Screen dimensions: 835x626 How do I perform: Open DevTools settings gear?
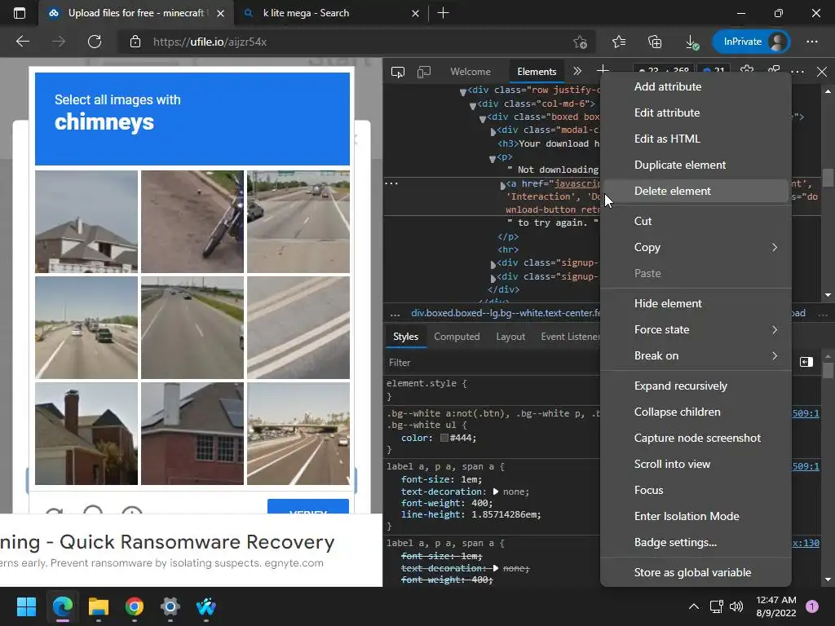pos(747,70)
